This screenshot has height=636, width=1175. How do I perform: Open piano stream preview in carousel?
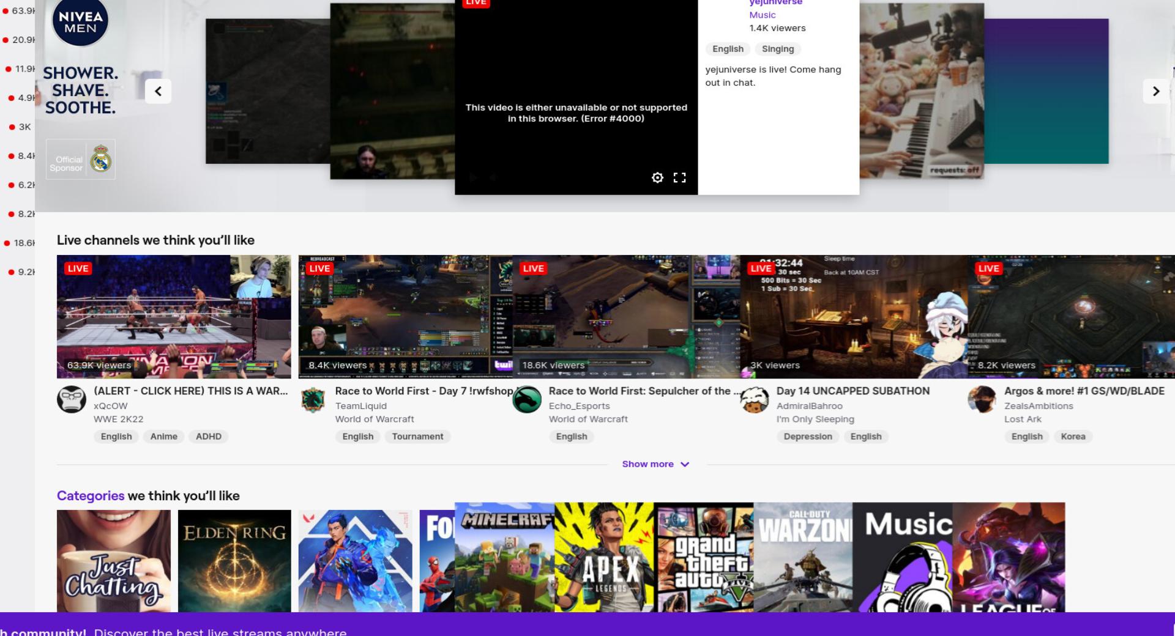pos(922,91)
